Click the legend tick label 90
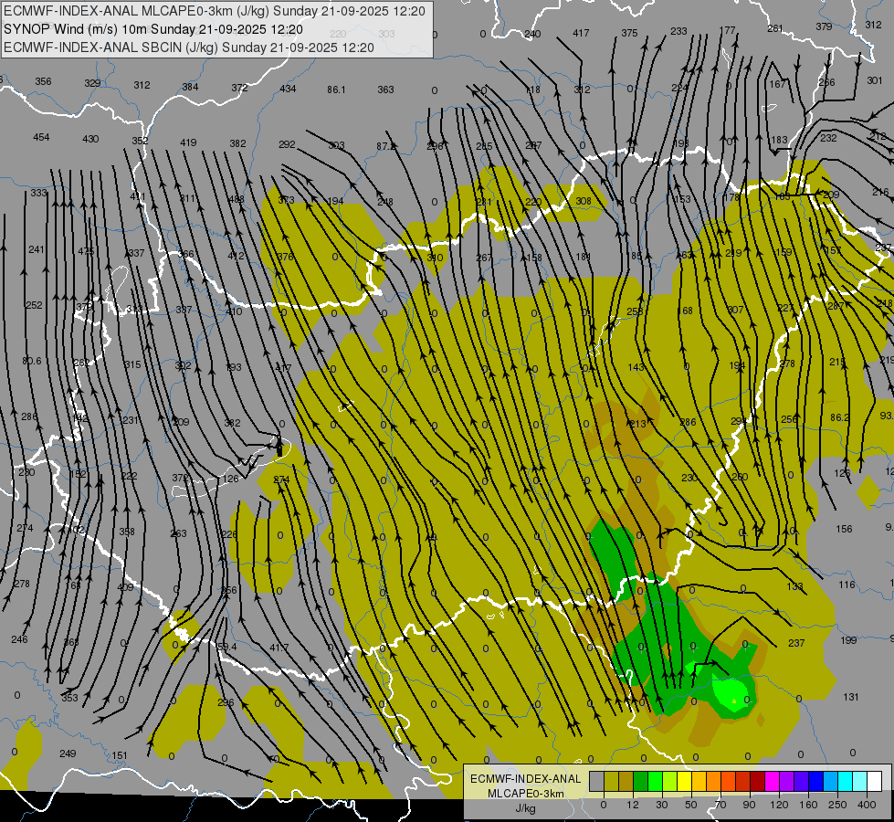894x822 pixels. [x=749, y=805]
